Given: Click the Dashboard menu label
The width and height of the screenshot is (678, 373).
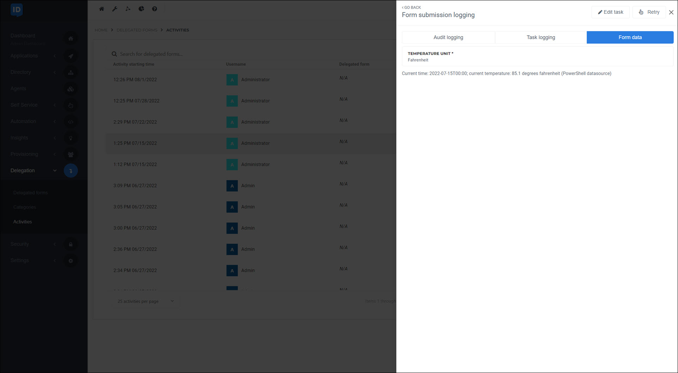Looking at the screenshot, I should 23,36.
